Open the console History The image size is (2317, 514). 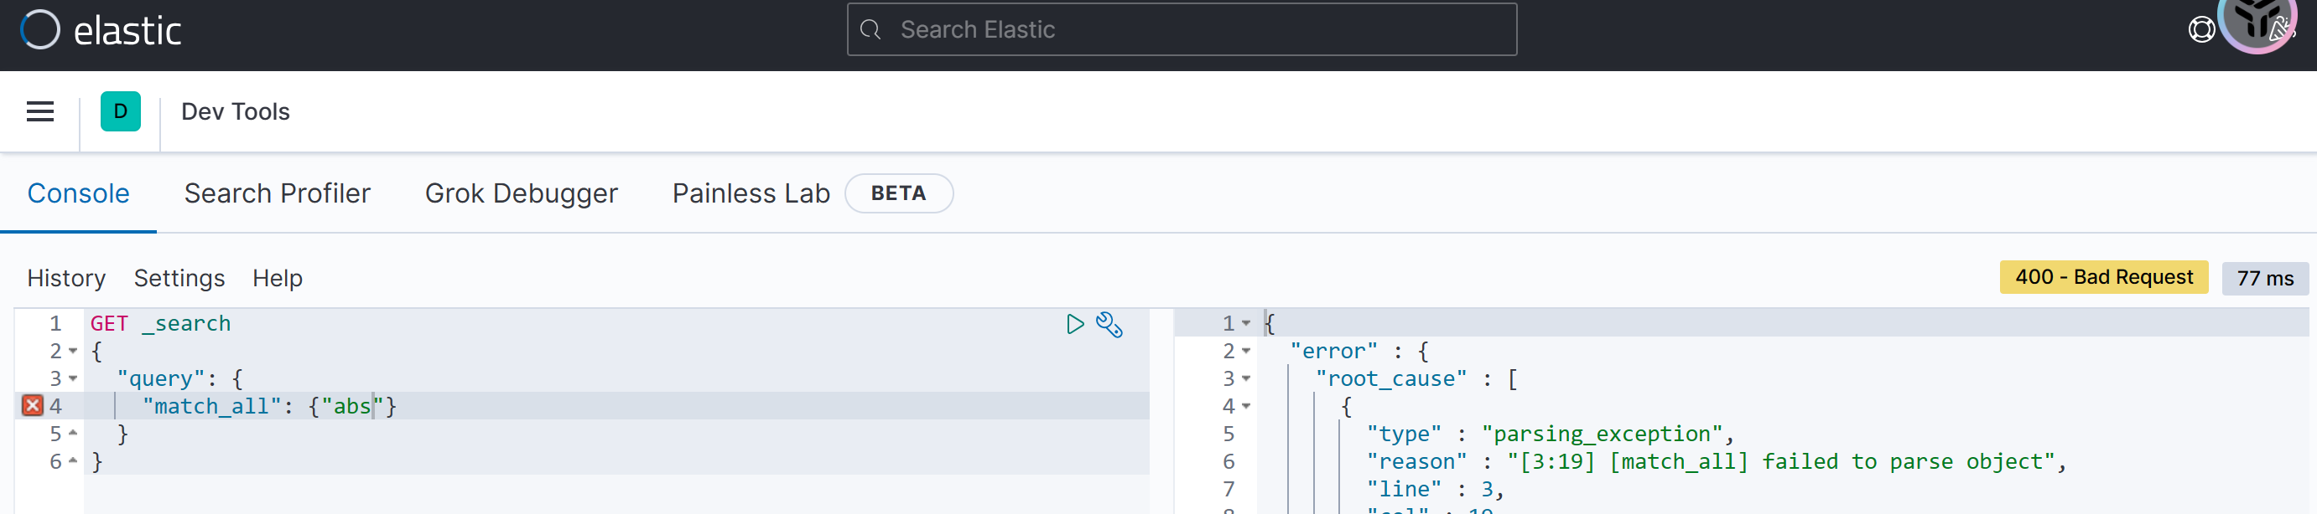point(66,279)
